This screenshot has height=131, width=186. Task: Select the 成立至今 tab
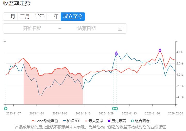tap(73, 17)
